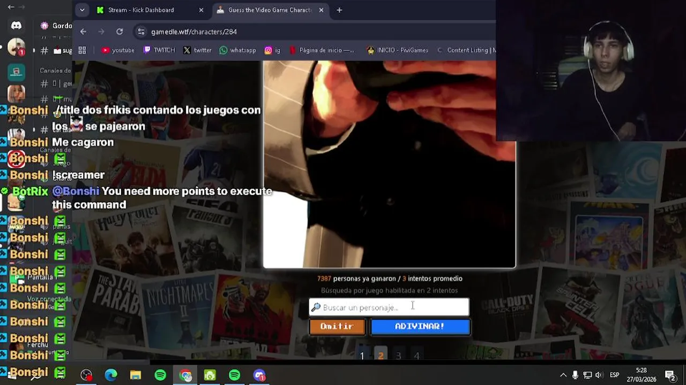Reload the gamedle page

pyautogui.click(x=120, y=32)
